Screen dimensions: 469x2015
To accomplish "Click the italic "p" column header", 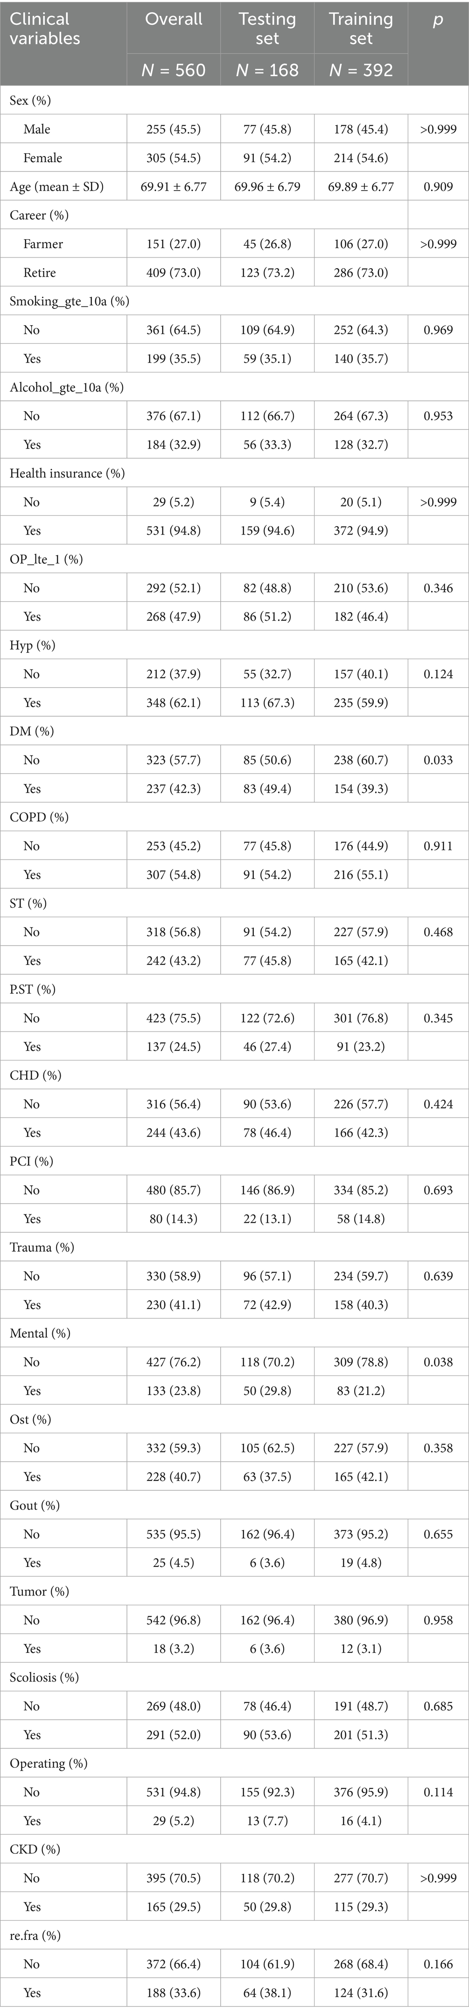I will 438,20.
